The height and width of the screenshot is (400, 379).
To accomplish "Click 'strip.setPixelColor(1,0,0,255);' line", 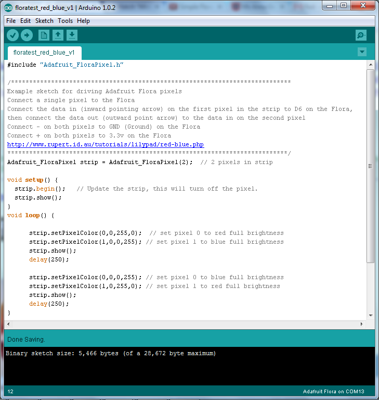I will pyautogui.click(x=85, y=242).
